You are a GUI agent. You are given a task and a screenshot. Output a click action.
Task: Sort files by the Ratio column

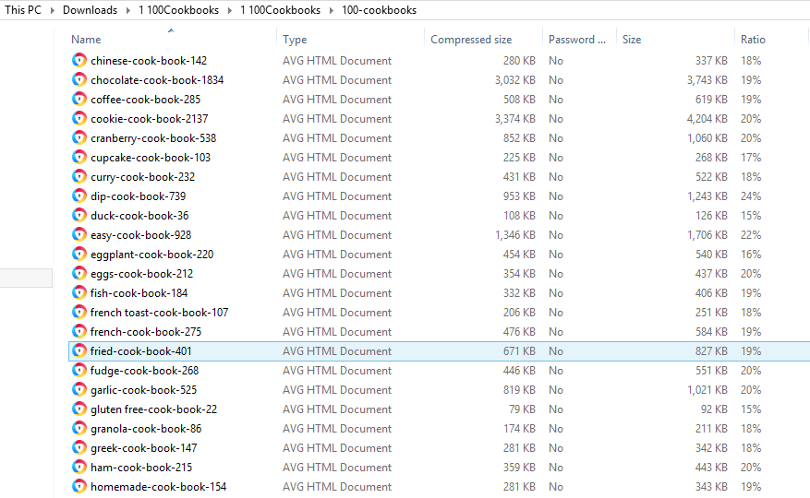click(x=753, y=40)
